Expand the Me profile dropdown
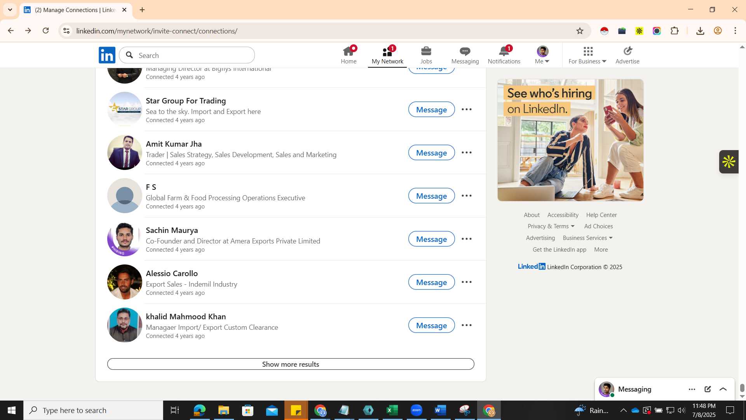Image resolution: width=746 pixels, height=420 pixels. point(542,55)
